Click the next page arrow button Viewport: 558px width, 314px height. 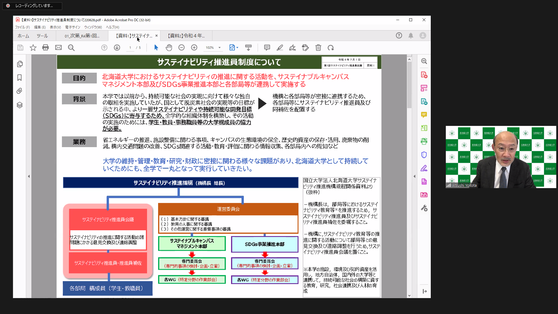(117, 48)
